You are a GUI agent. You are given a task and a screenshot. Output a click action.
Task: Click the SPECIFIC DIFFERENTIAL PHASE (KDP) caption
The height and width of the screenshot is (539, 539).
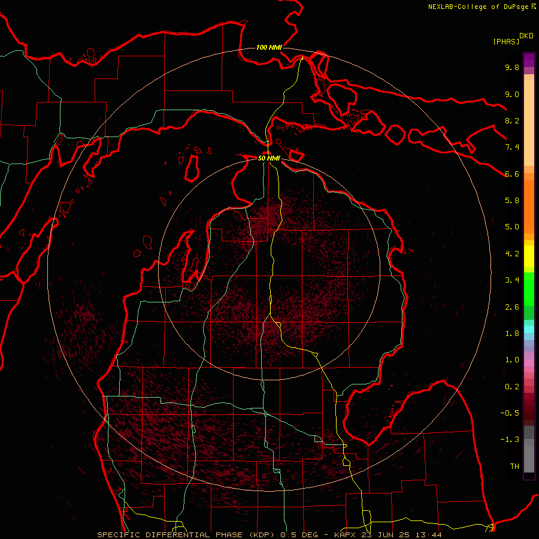(x=187, y=535)
